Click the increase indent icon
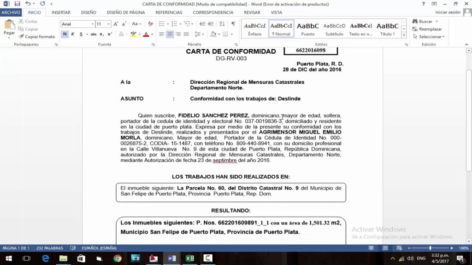Screen dimensions: 472x265 tap(211, 24)
